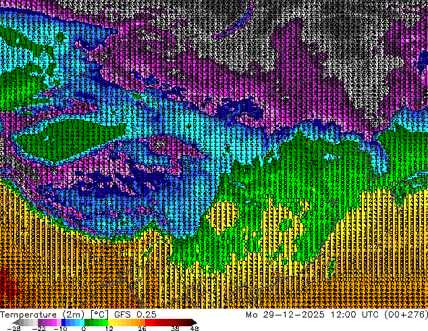Pick the dark purple legend swatch at -22
Viewport: 428px width, 331px height.
(40, 322)
